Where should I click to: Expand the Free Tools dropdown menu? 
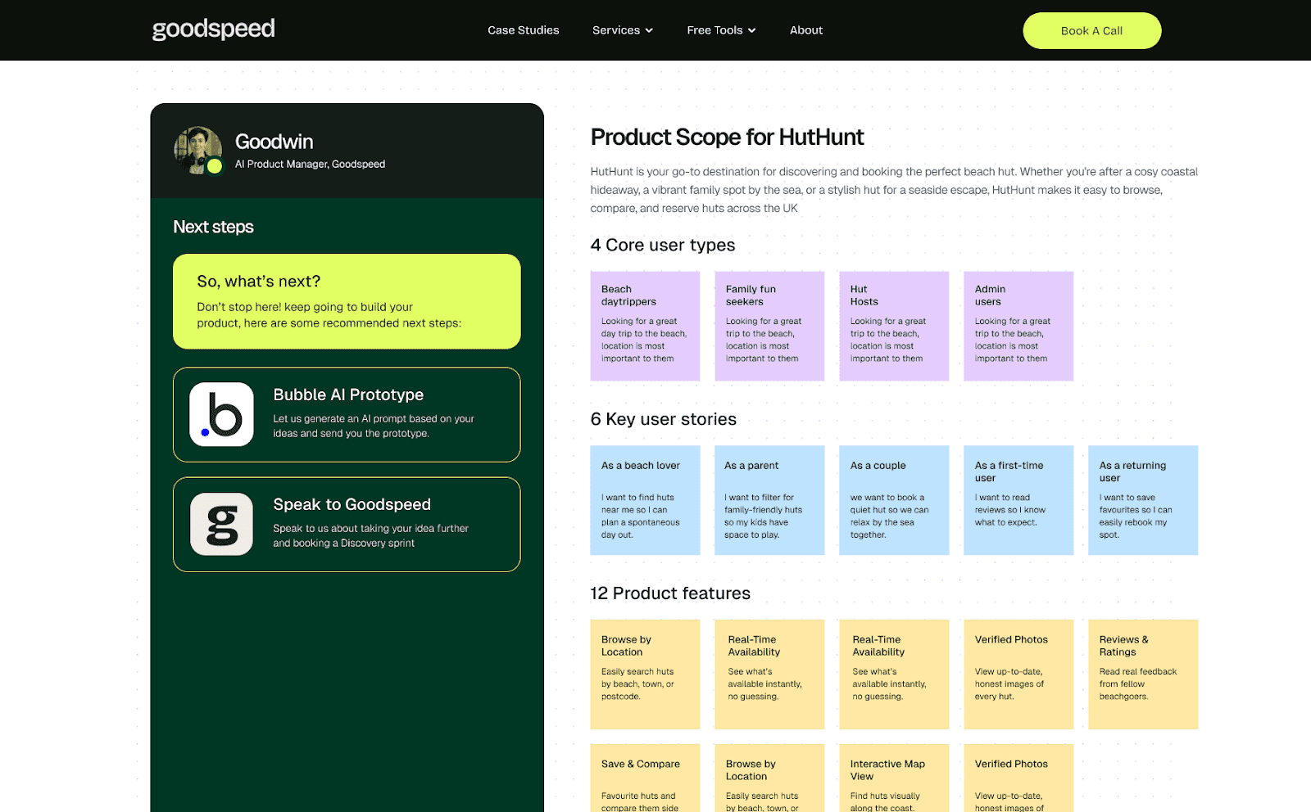[720, 30]
